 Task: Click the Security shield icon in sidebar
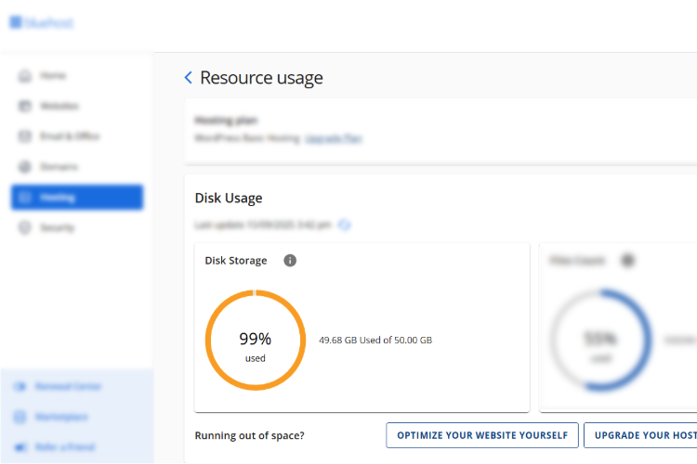click(x=25, y=227)
